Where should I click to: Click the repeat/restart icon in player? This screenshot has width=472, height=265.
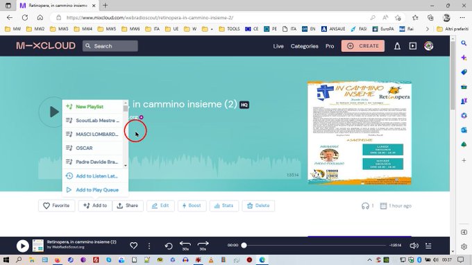[x=169, y=246]
